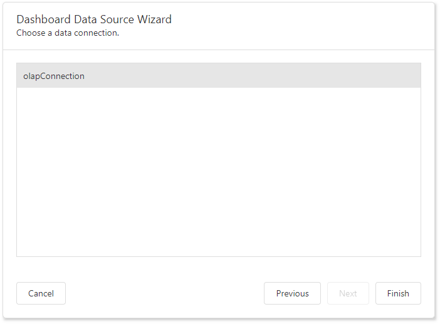Dismiss the wizard using Cancel
Image resolution: width=440 pixels, height=324 pixels.
[x=41, y=293]
